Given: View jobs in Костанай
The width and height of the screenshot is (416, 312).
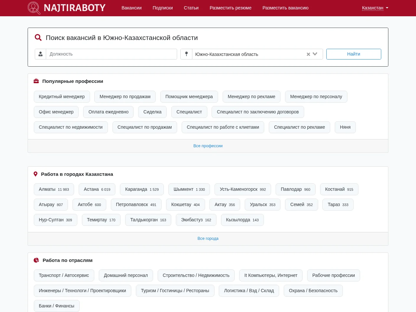Looking at the screenshot, I should [x=339, y=189].
